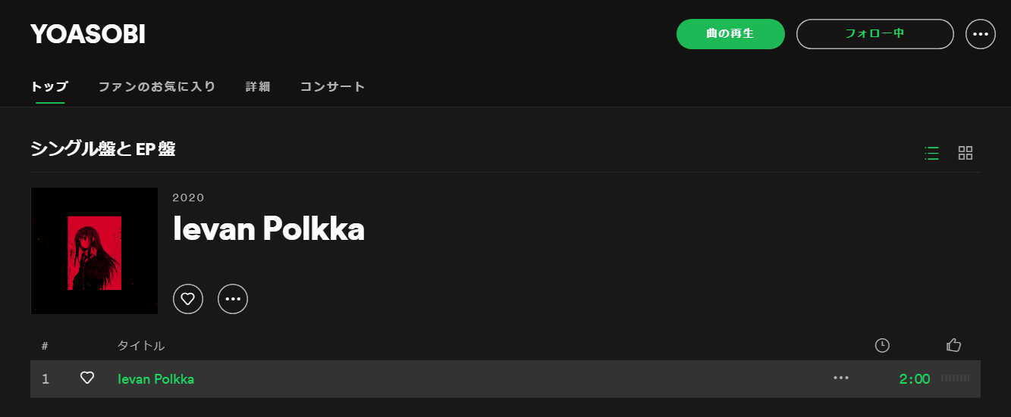This screenshot has width=1011, height=417.
Task: Save Ievan Polkka album with heart
Action: [188, 298]
